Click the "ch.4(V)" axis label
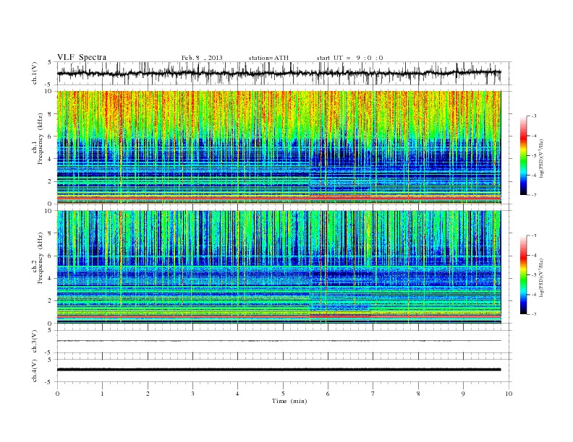The width and height of the screenshot is (573, 442). [x=34, y=370]
